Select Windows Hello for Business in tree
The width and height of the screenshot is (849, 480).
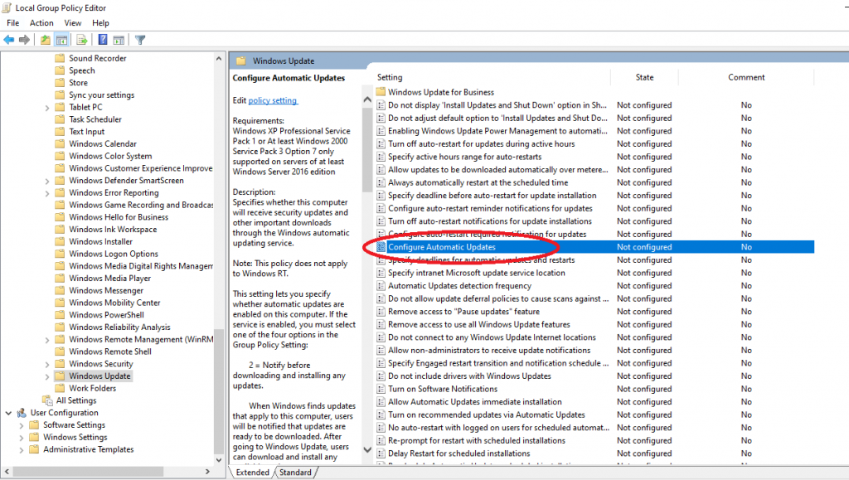(119, 217)
